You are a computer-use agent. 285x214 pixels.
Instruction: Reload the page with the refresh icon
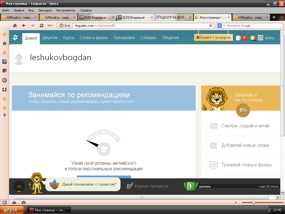point(41,26)
